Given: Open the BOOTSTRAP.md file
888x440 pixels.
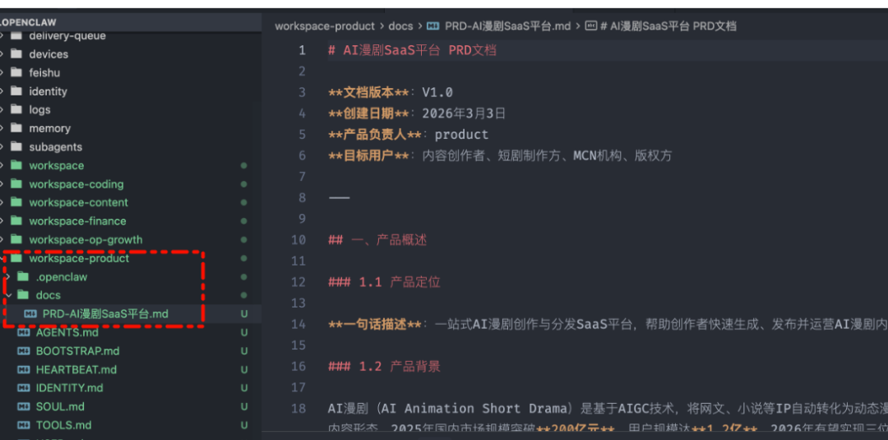Looking at the screenshot, I should [x=77, y=351].
